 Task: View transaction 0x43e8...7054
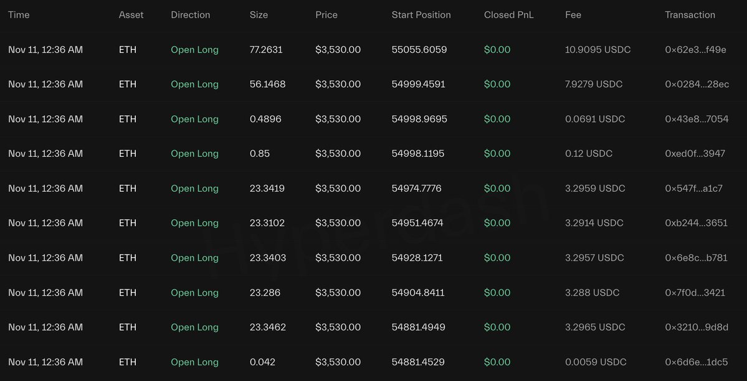(x=697, y=119)
